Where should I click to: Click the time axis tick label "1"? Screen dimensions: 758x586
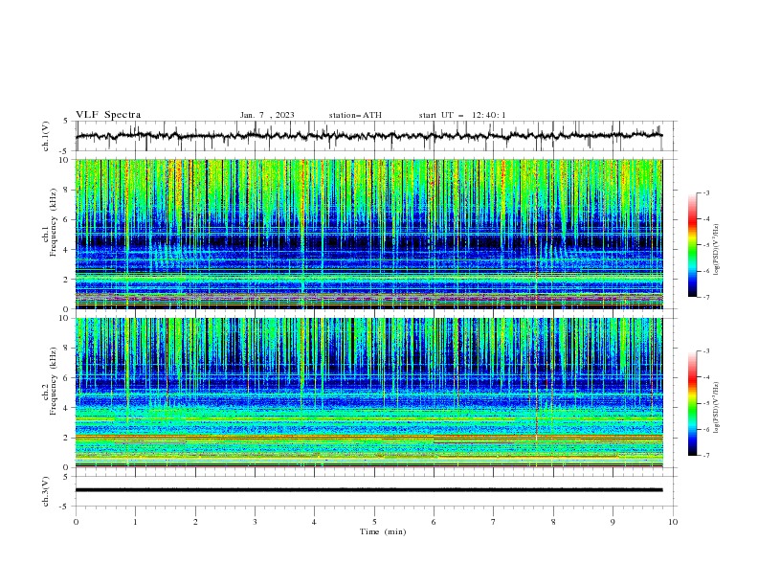135,522
